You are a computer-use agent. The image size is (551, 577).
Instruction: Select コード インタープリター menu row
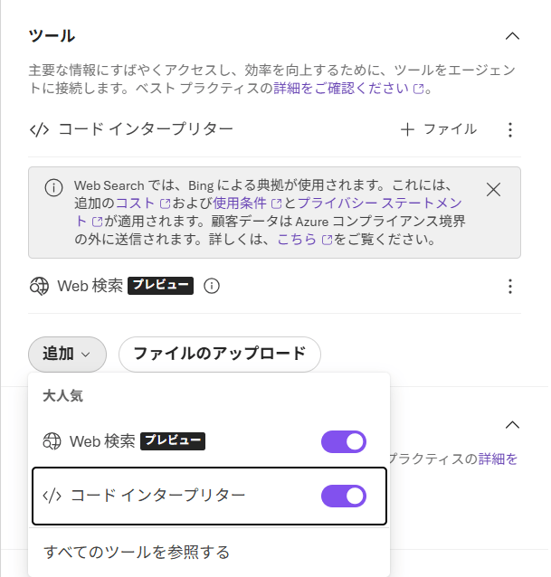(x=157, y=496)
